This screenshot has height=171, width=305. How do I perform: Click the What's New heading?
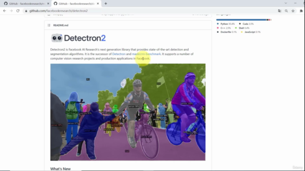click(x=61, y=169)
